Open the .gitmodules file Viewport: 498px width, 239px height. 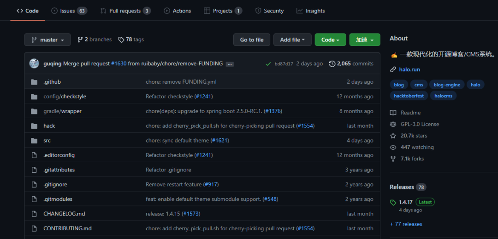coord(58,199)
